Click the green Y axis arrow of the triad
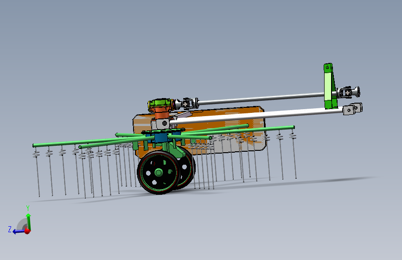402x260 pixels. point(29,221)
